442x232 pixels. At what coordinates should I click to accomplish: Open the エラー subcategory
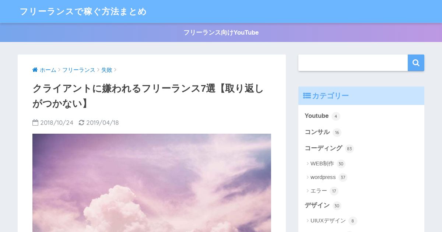point(319,191)
